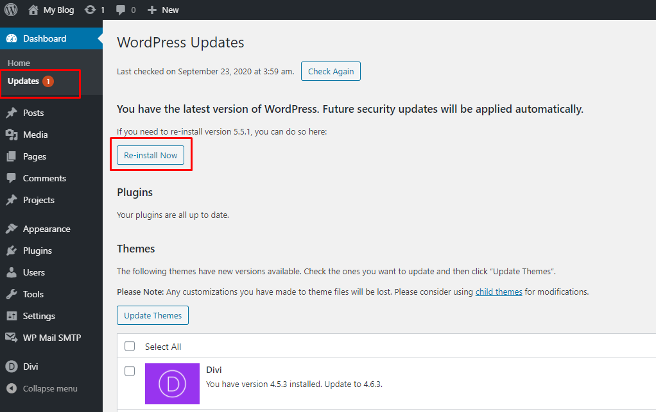Open the Settings menu item
This screenshot has height=412, width=656.
39,316
